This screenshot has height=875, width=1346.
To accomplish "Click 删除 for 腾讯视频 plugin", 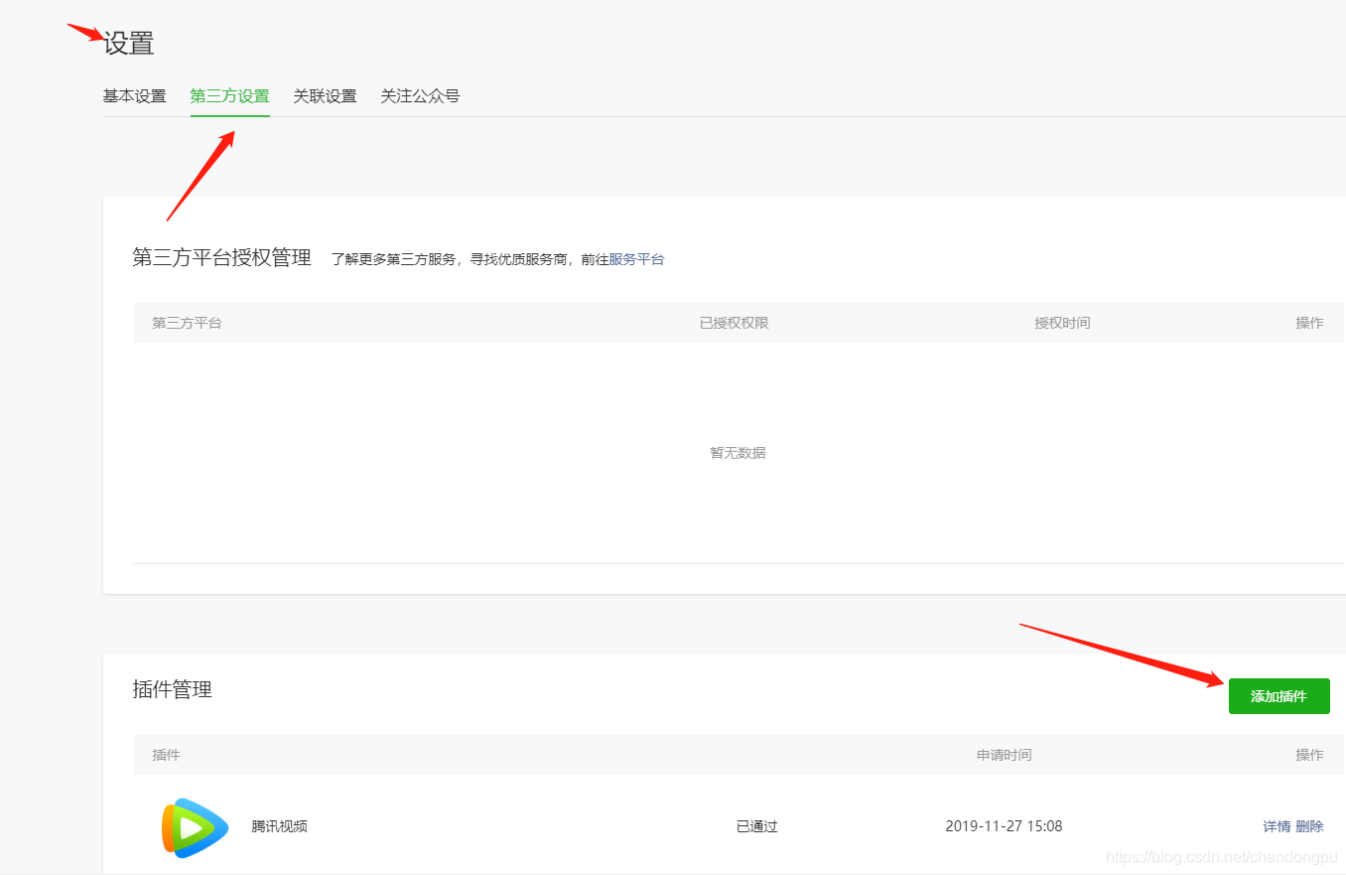I will 1309,826.
